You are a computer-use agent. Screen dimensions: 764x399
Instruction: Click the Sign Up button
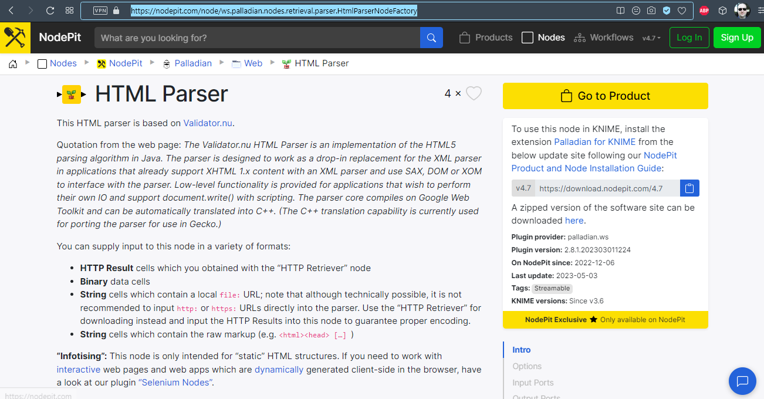click(737, 38)
